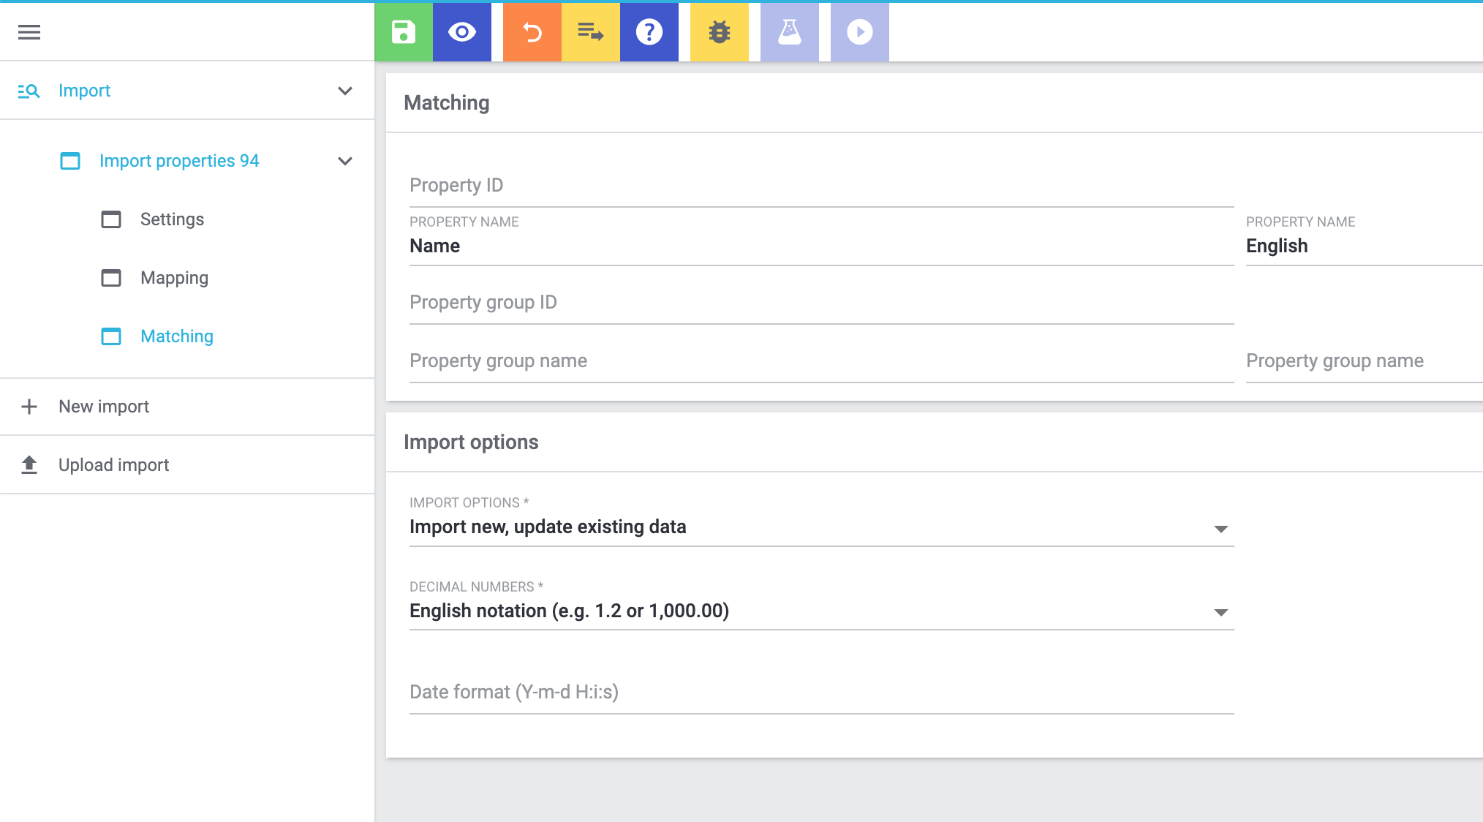Click the flask test icon
Viewport: 1483px width, 822px height.
(x=789, y=32)
